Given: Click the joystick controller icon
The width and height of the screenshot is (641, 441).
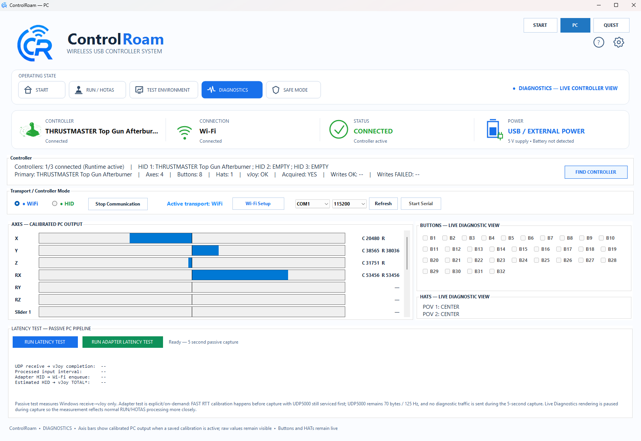Looking at the screenshot, I should 31,130.
